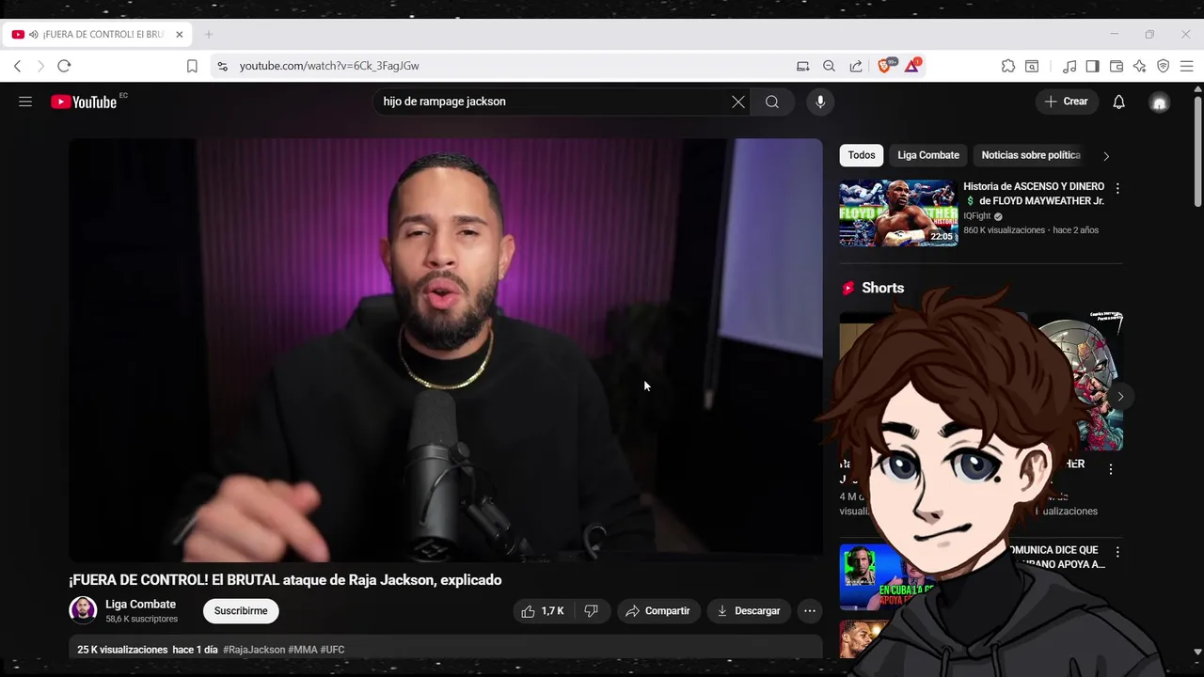Dislike the video with thumbs down
This screenshot has width=1204, height=677.
click(x=592, y=611)
